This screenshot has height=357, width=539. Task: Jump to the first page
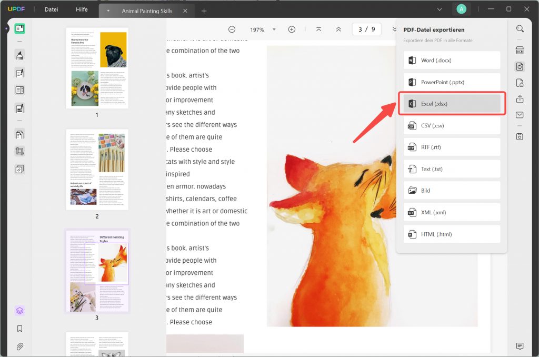[318, 29]
